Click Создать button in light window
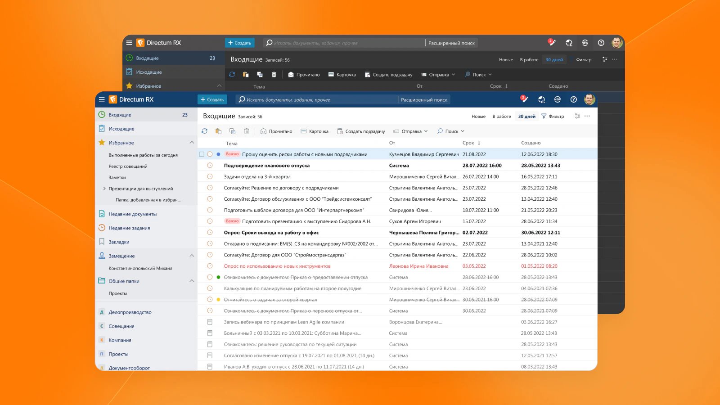Viewport: 720px width, 405px height. pyautogui.click(x=212, y=99)
